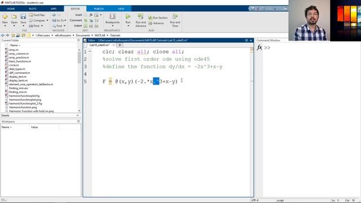361x203 pixels.
Task: Click the Breakpoints icon
Action: tap(112, 16)
